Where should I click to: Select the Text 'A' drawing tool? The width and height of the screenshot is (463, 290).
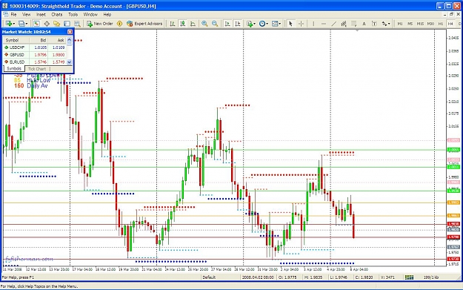(364, 24)
